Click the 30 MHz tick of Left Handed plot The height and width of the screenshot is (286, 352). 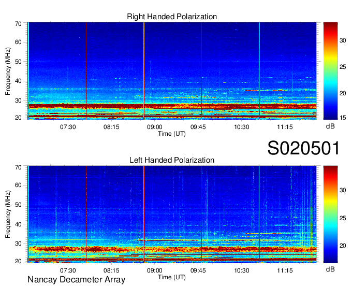(19, 244)
